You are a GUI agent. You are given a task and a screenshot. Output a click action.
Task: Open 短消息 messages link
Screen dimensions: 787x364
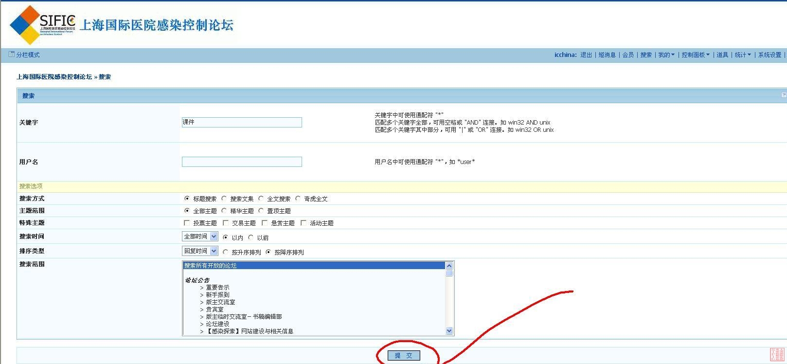click(x=607, y=55)
